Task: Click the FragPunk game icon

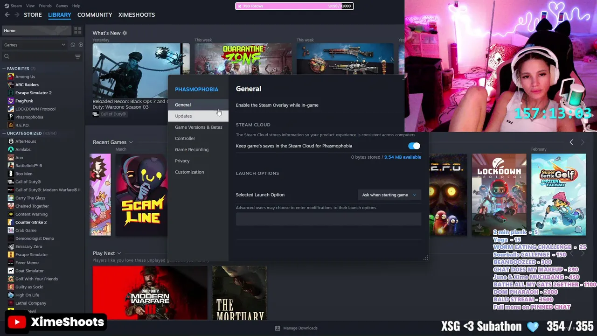Action: pos(11,101)
